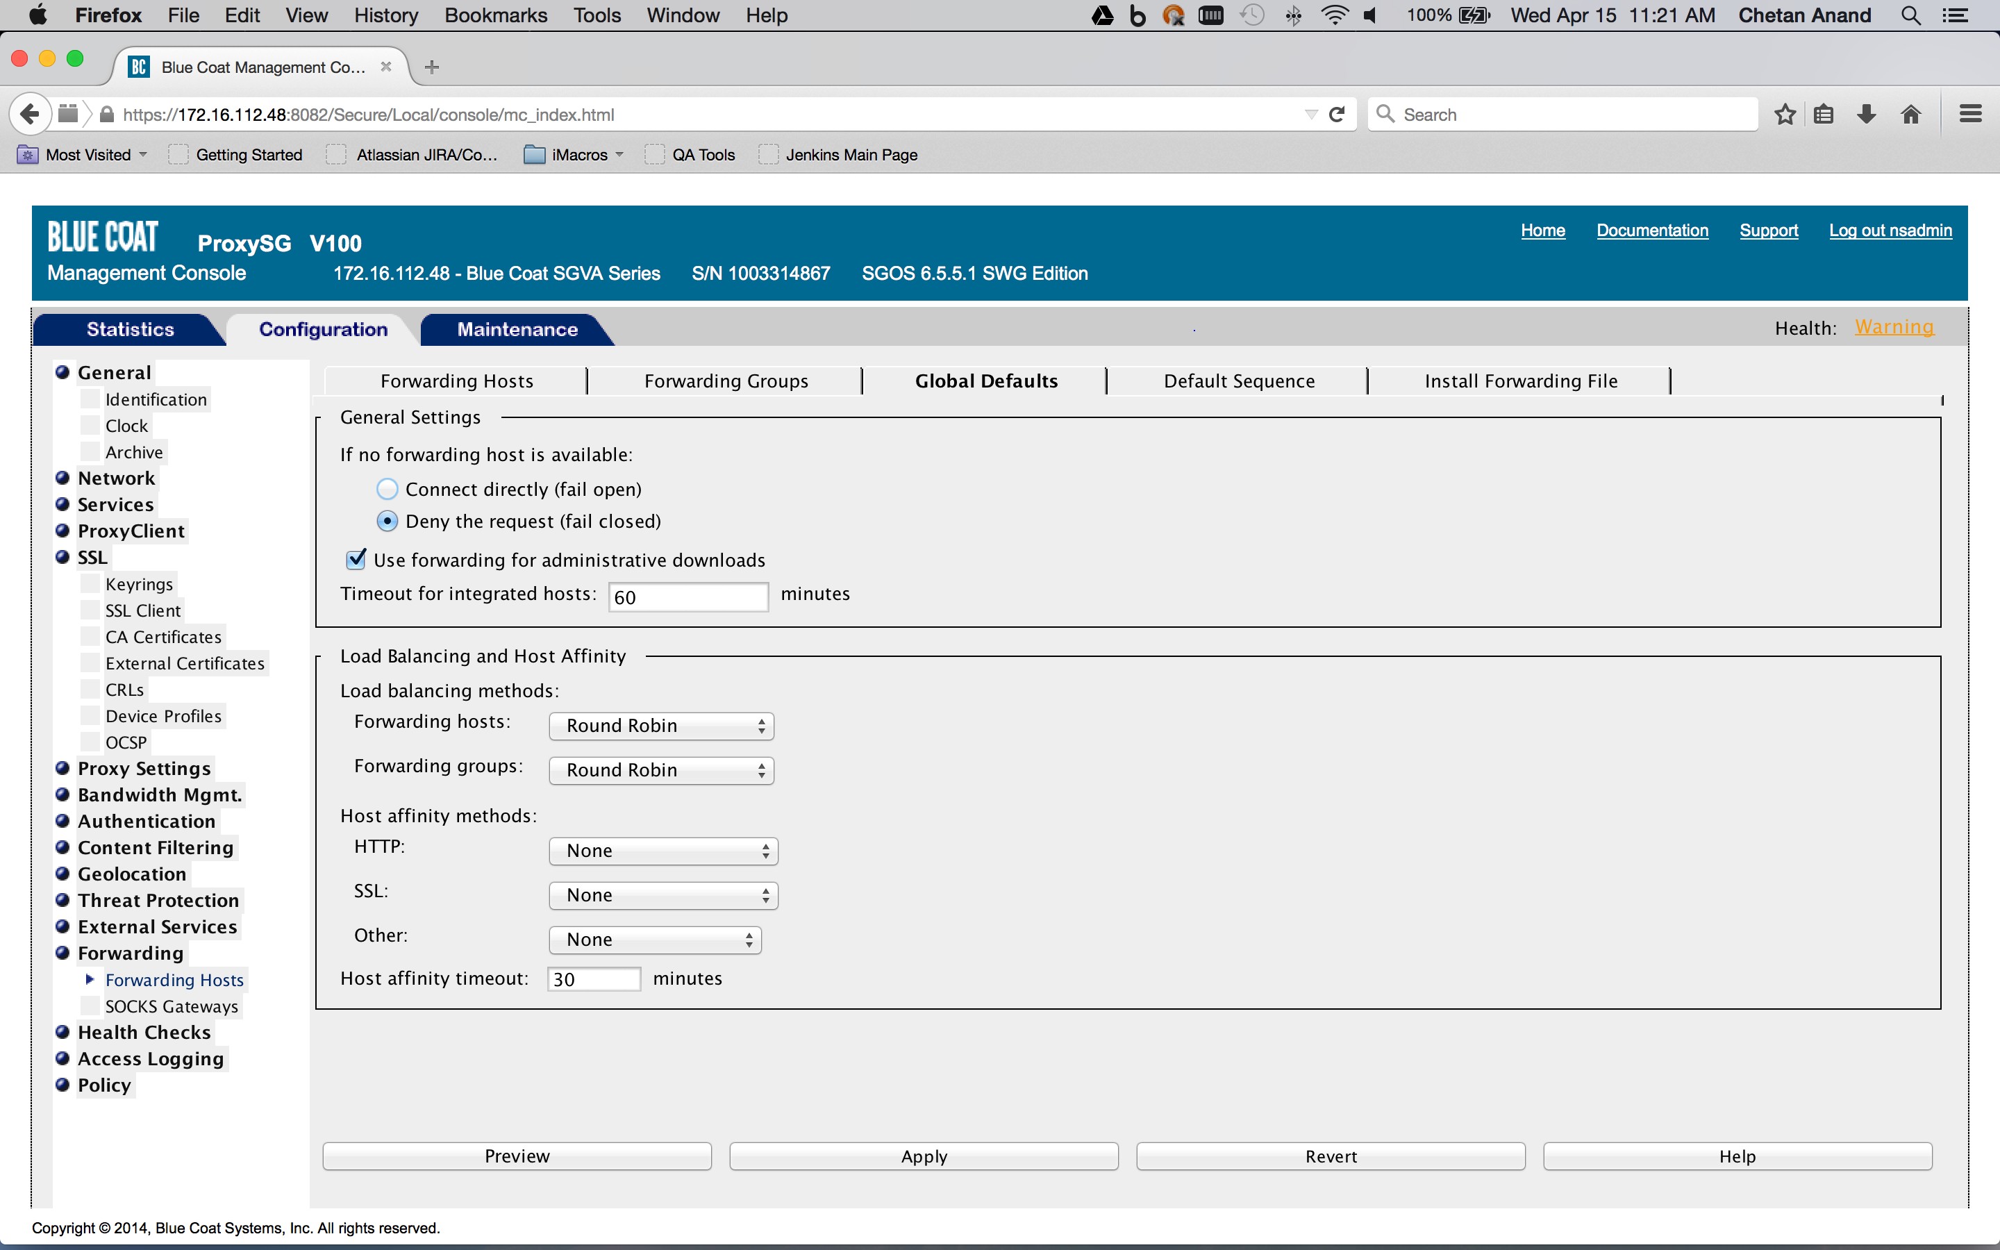Reload the page with refresh icon
The height and width of the screenshot is (1250, 2000).
[x=1336, y=114]
